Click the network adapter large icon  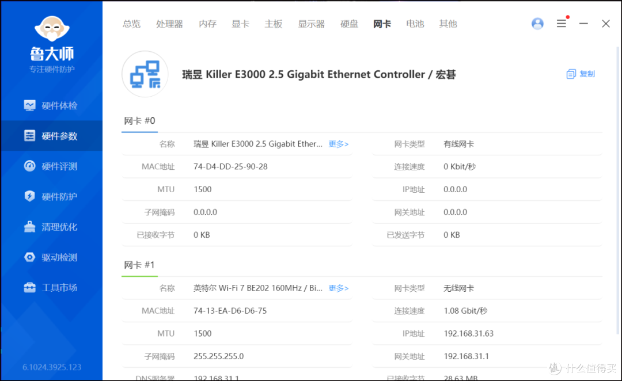pyautogui.click(x=145, y=74)
